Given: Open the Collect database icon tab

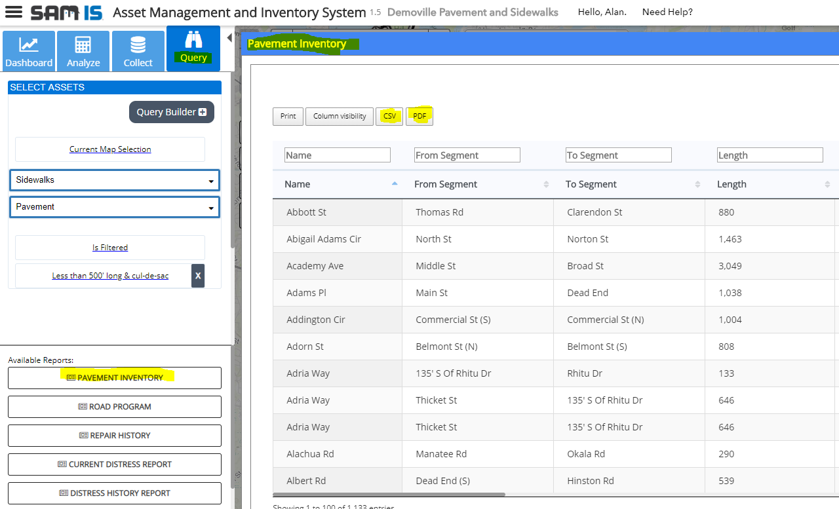Looking at the screenshot, I should point(138,51).
